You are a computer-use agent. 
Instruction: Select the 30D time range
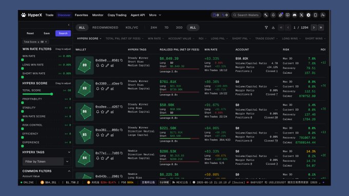point(179,28)
